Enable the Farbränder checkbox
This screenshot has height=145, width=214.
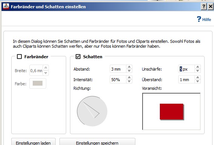(19, 57)
